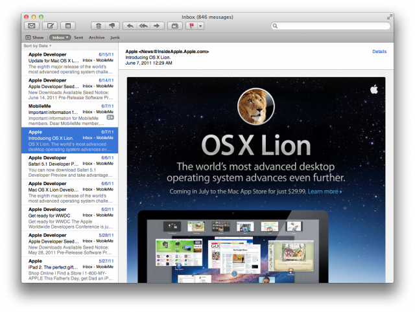Click inside the search field
This screenshot has width=415, height=312.
(x=330, y=26)
